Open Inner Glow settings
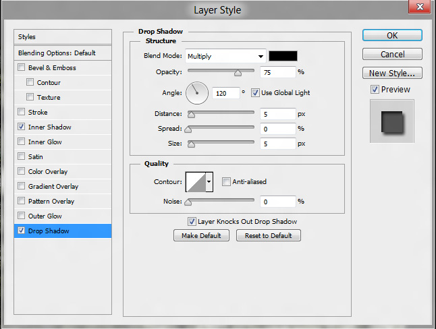Viewport: 436px width, 329px height. coord(63,142)
